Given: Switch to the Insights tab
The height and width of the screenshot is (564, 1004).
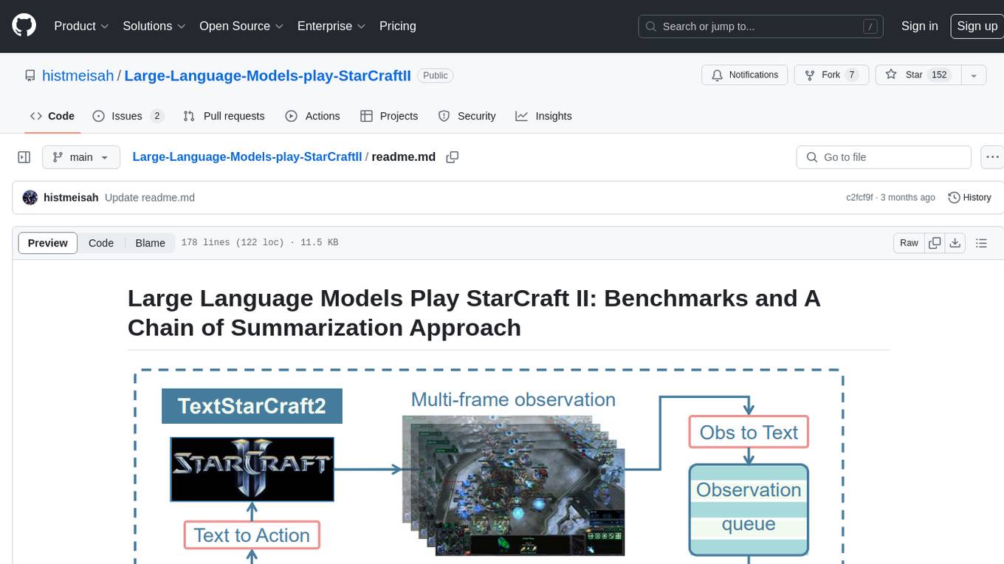Looking at the screenshot, I should [x=543, y=116].
